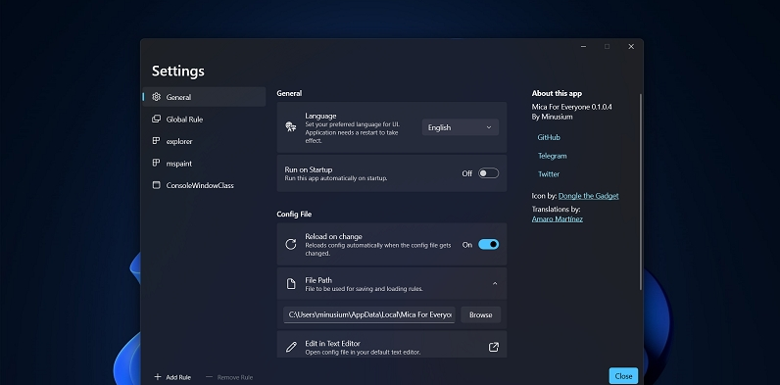Click the "Mica For Everyone 0.1.0.4" text
Viewport: 780px width, 385px height.
[x=571, y=107]
